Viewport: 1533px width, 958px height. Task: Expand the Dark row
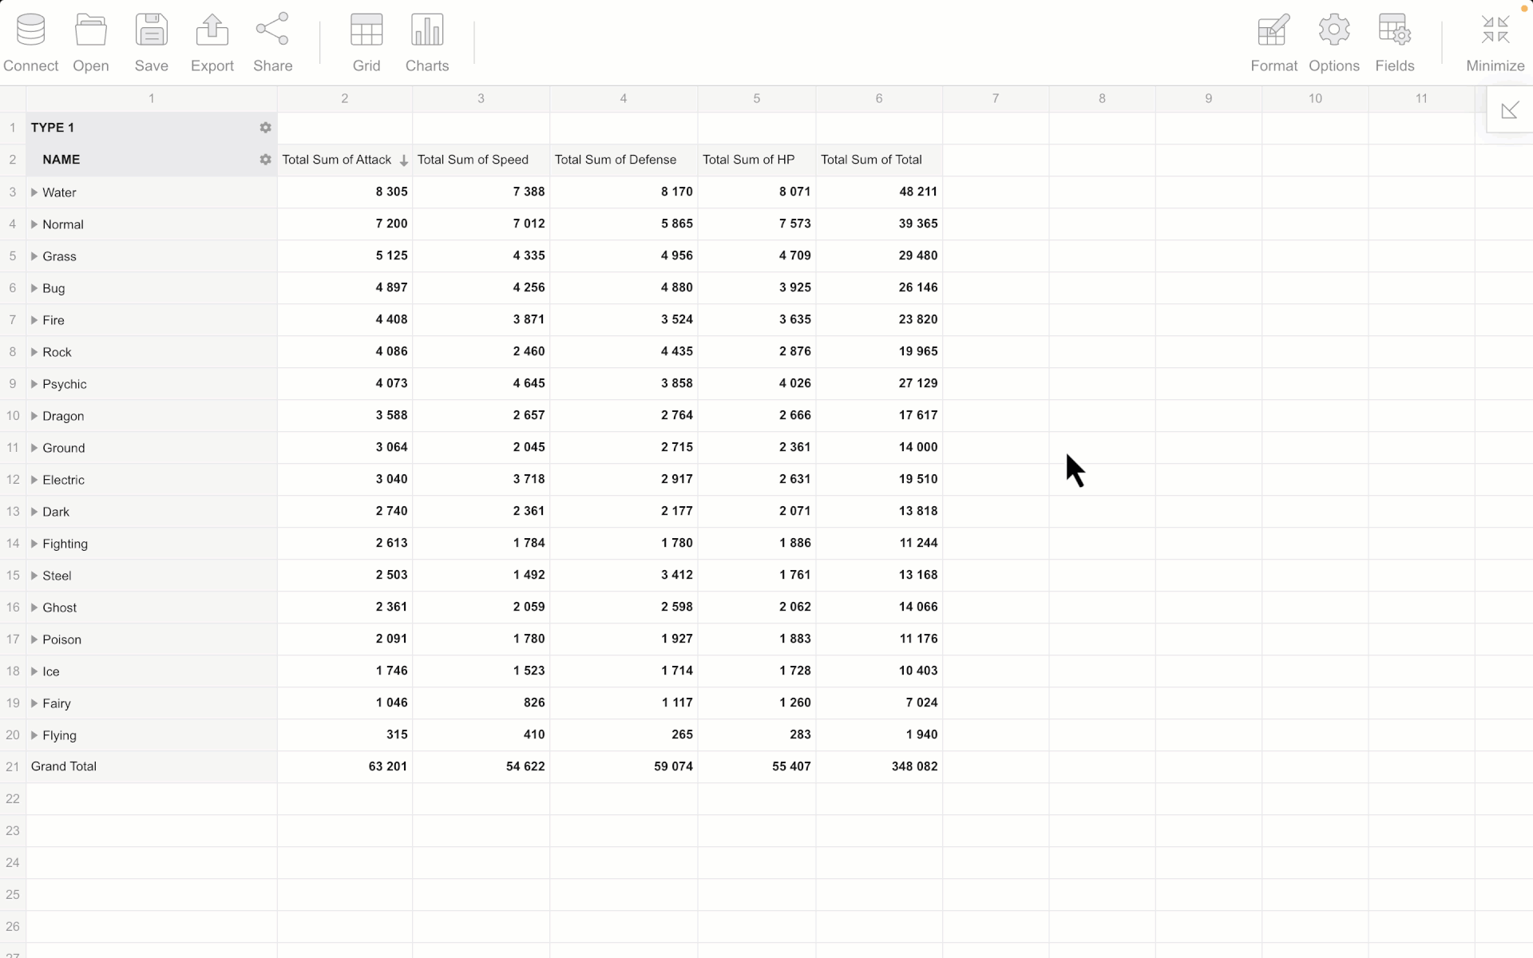click(x=34, y=512)
